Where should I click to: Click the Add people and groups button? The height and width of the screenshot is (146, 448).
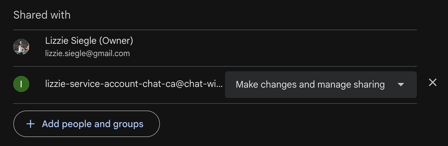(87, 124)
